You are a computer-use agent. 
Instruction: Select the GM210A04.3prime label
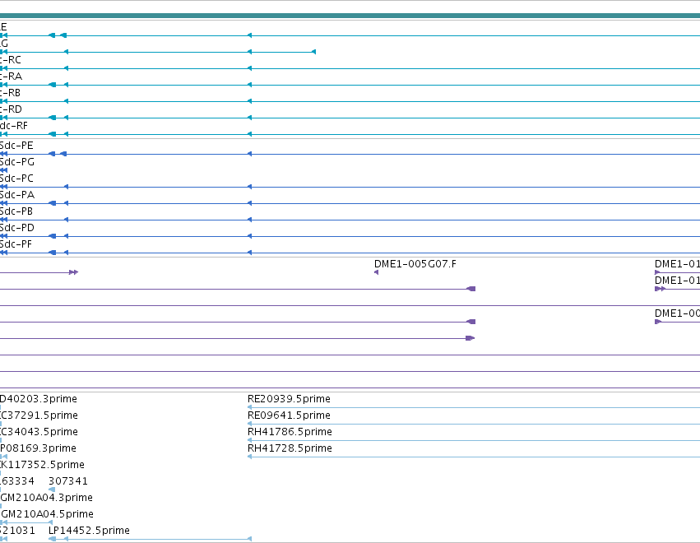(x=47, y=498)
